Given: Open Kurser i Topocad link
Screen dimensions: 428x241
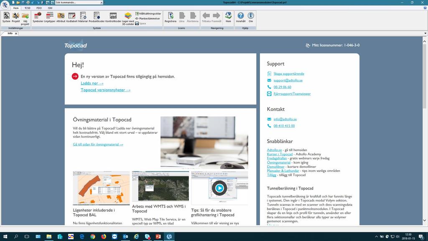Looking at the screenshot, I should pyautogui.click(x=280, y=154).
